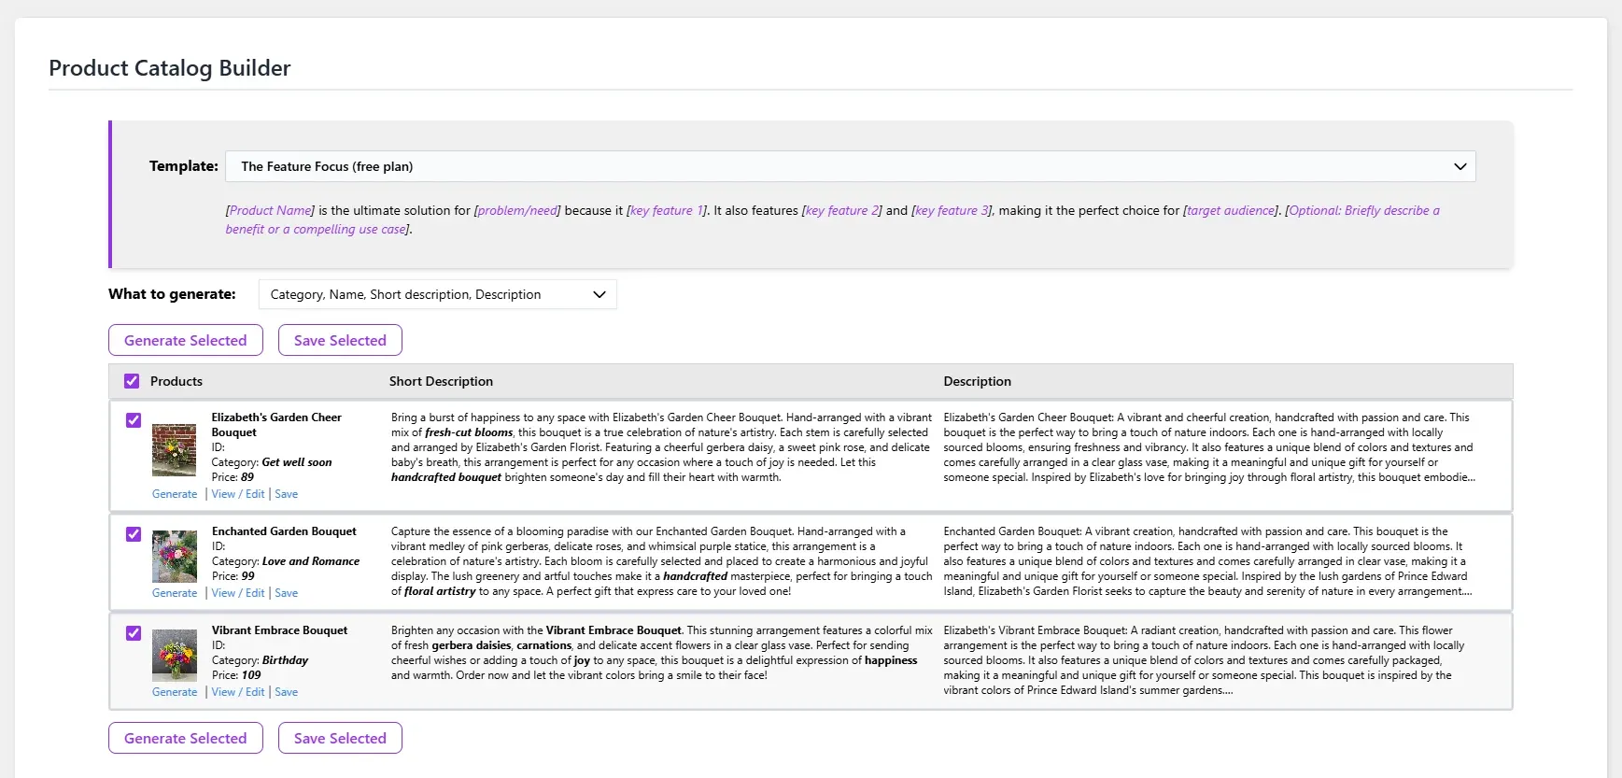The image size is (1622, 778).
Task: Click the bottom Save Selected button
Action: pyautogui.click(x=340, y=738)
